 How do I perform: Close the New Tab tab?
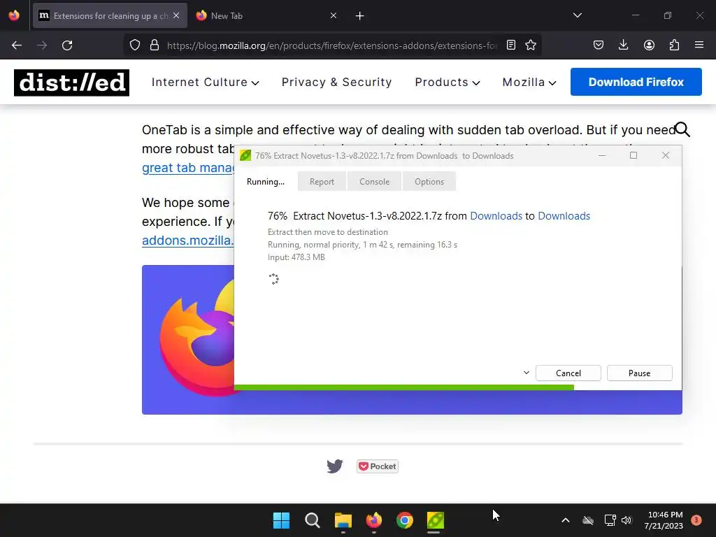coord(334,15)
